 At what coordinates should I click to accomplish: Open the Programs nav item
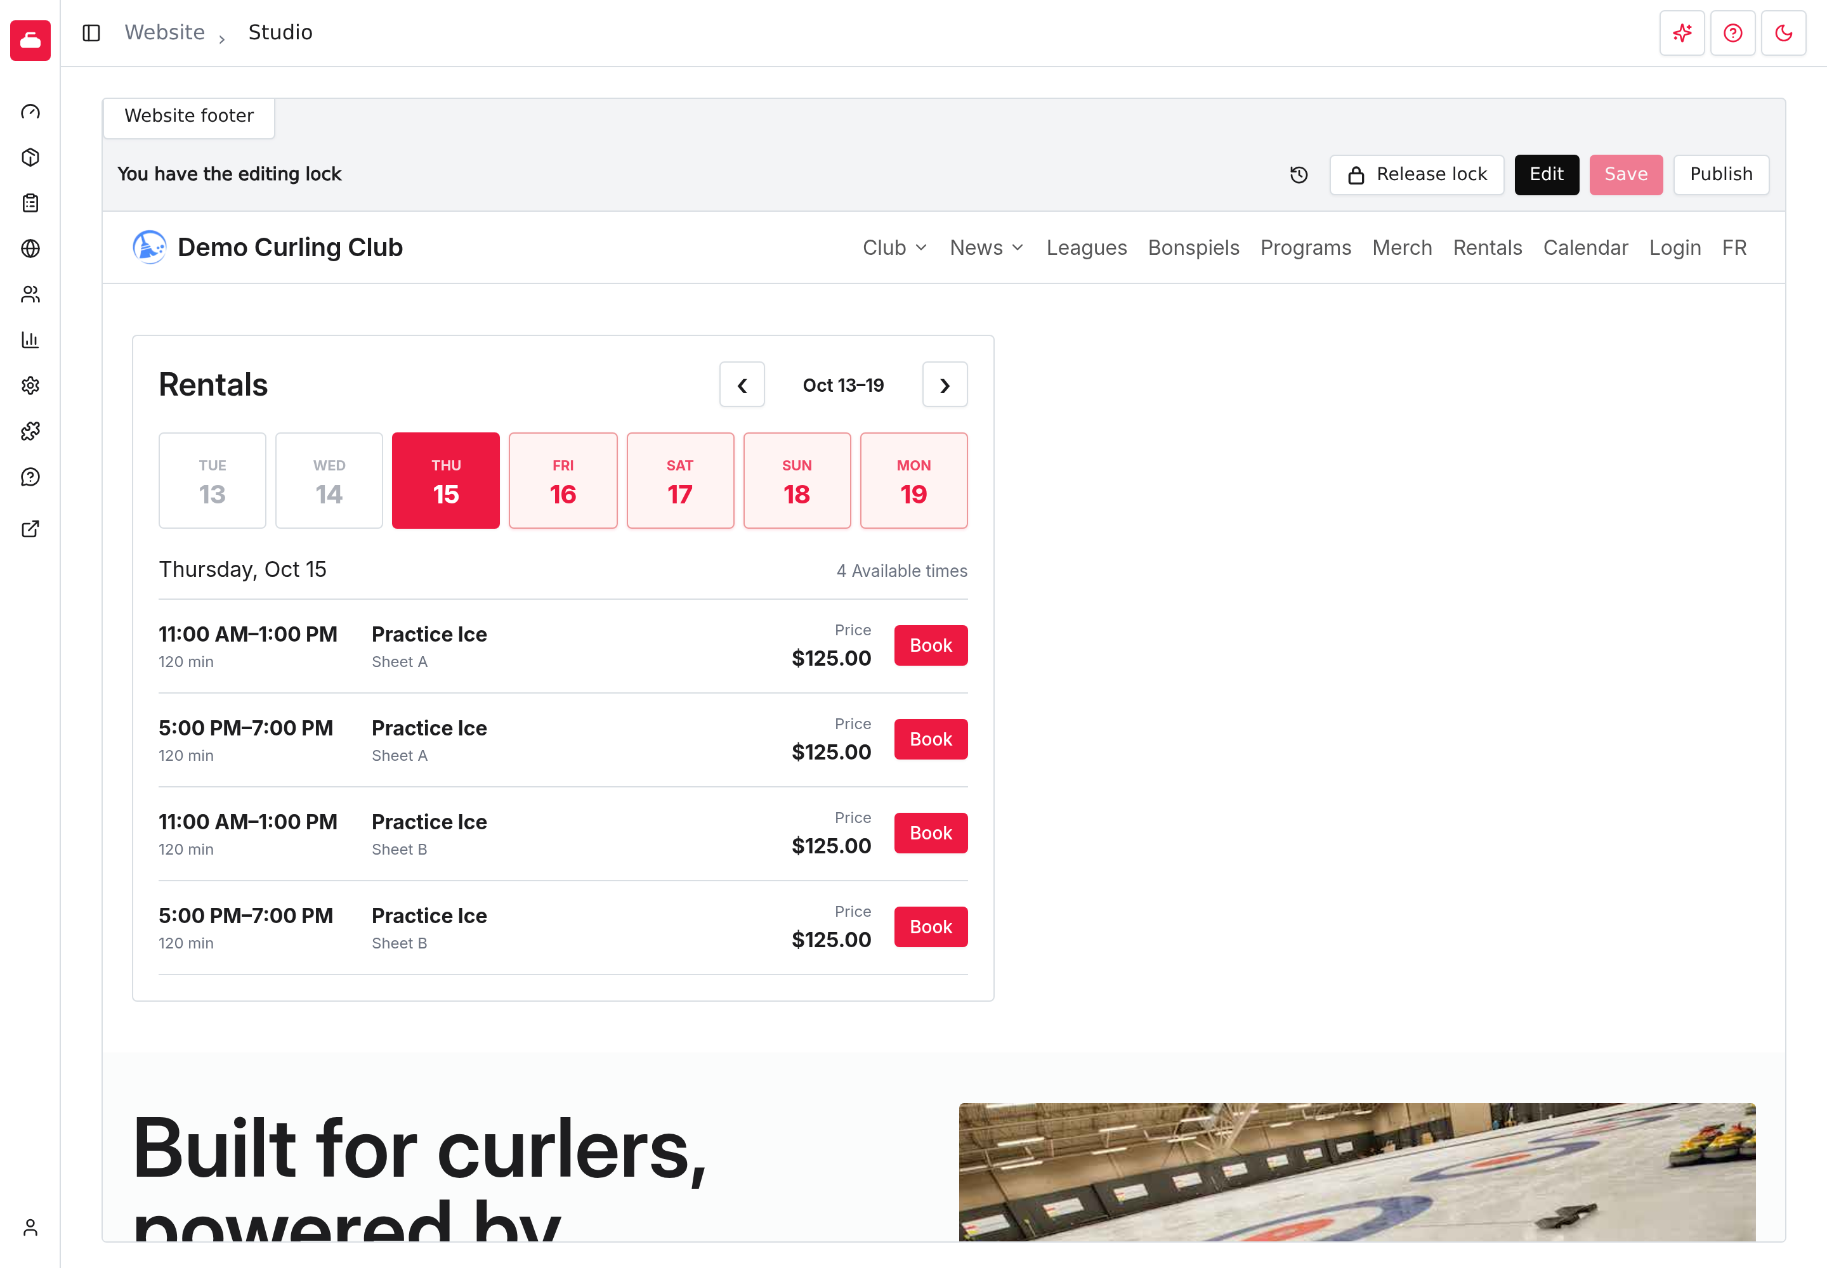(1306, 248)
